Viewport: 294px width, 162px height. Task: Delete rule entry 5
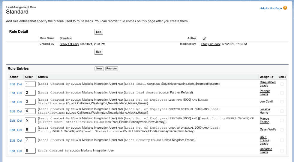[20, 121]
